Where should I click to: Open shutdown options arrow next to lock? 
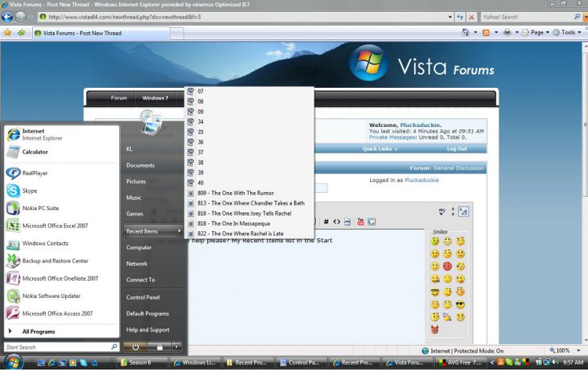coord(176,347)
